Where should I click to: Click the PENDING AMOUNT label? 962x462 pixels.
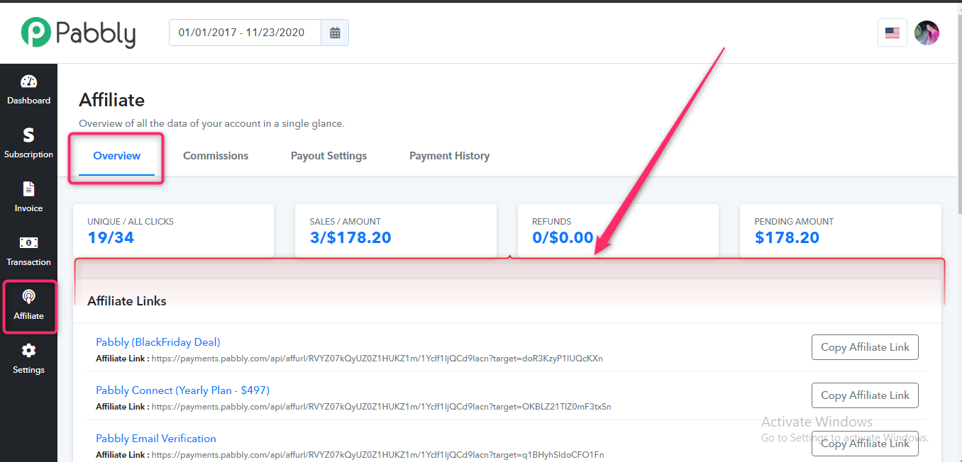point(794,222)
